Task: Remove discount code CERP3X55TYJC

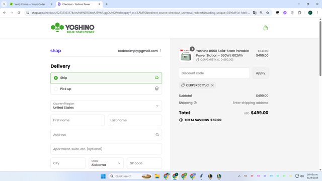Action: point(212,85)
